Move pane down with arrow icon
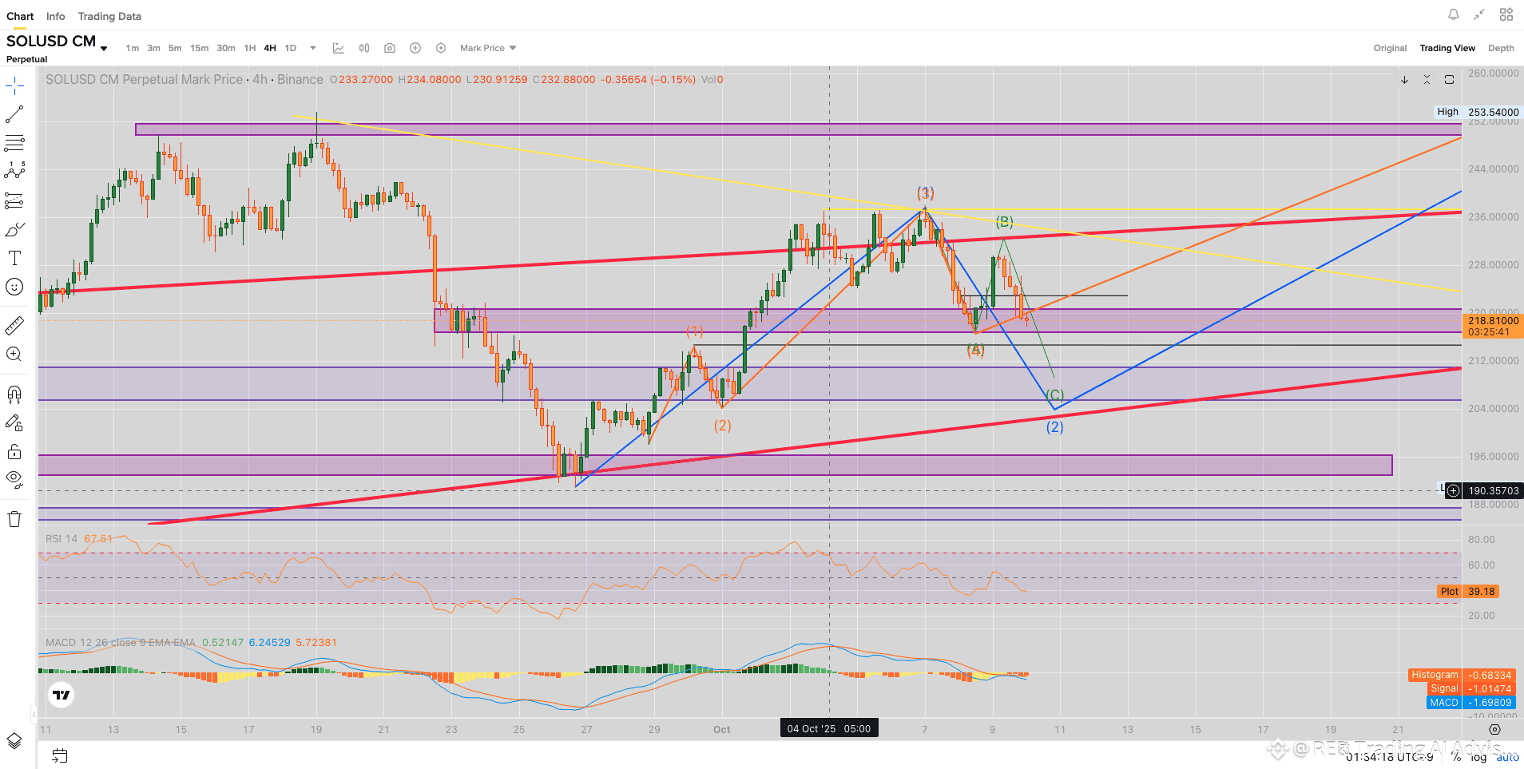The width and height of the screenshot is (1524, 769). tap(1404, 80)
